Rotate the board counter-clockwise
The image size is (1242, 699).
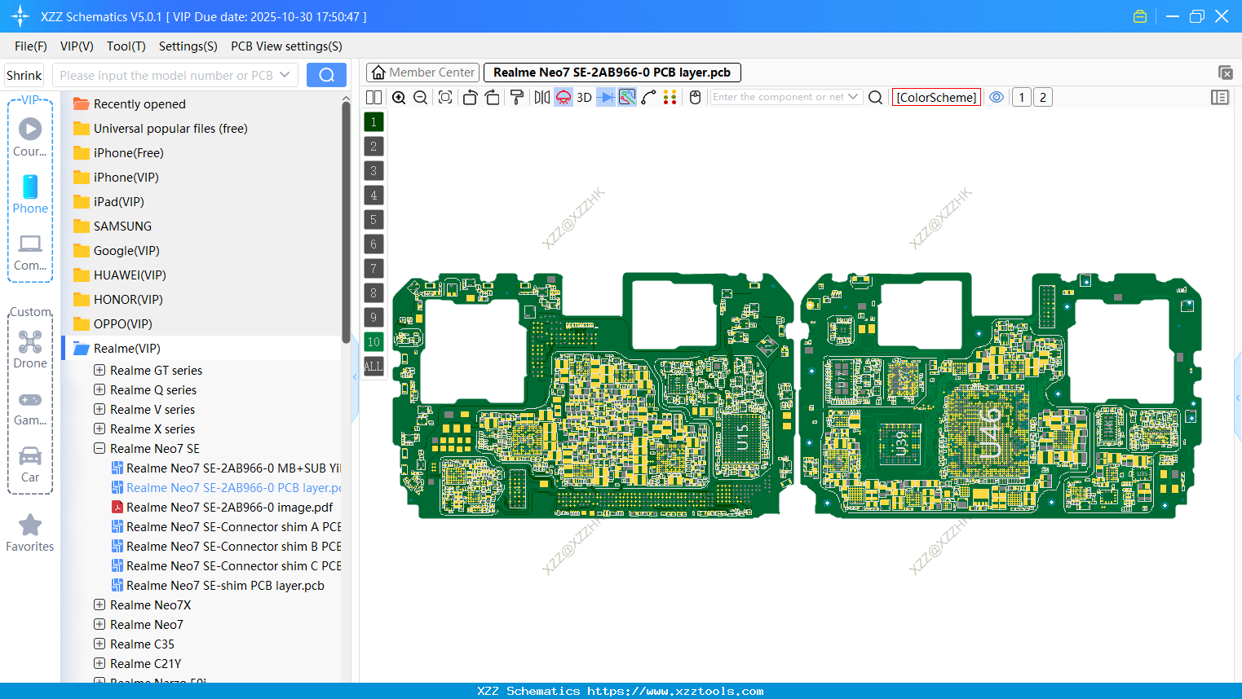click(470, 97)
